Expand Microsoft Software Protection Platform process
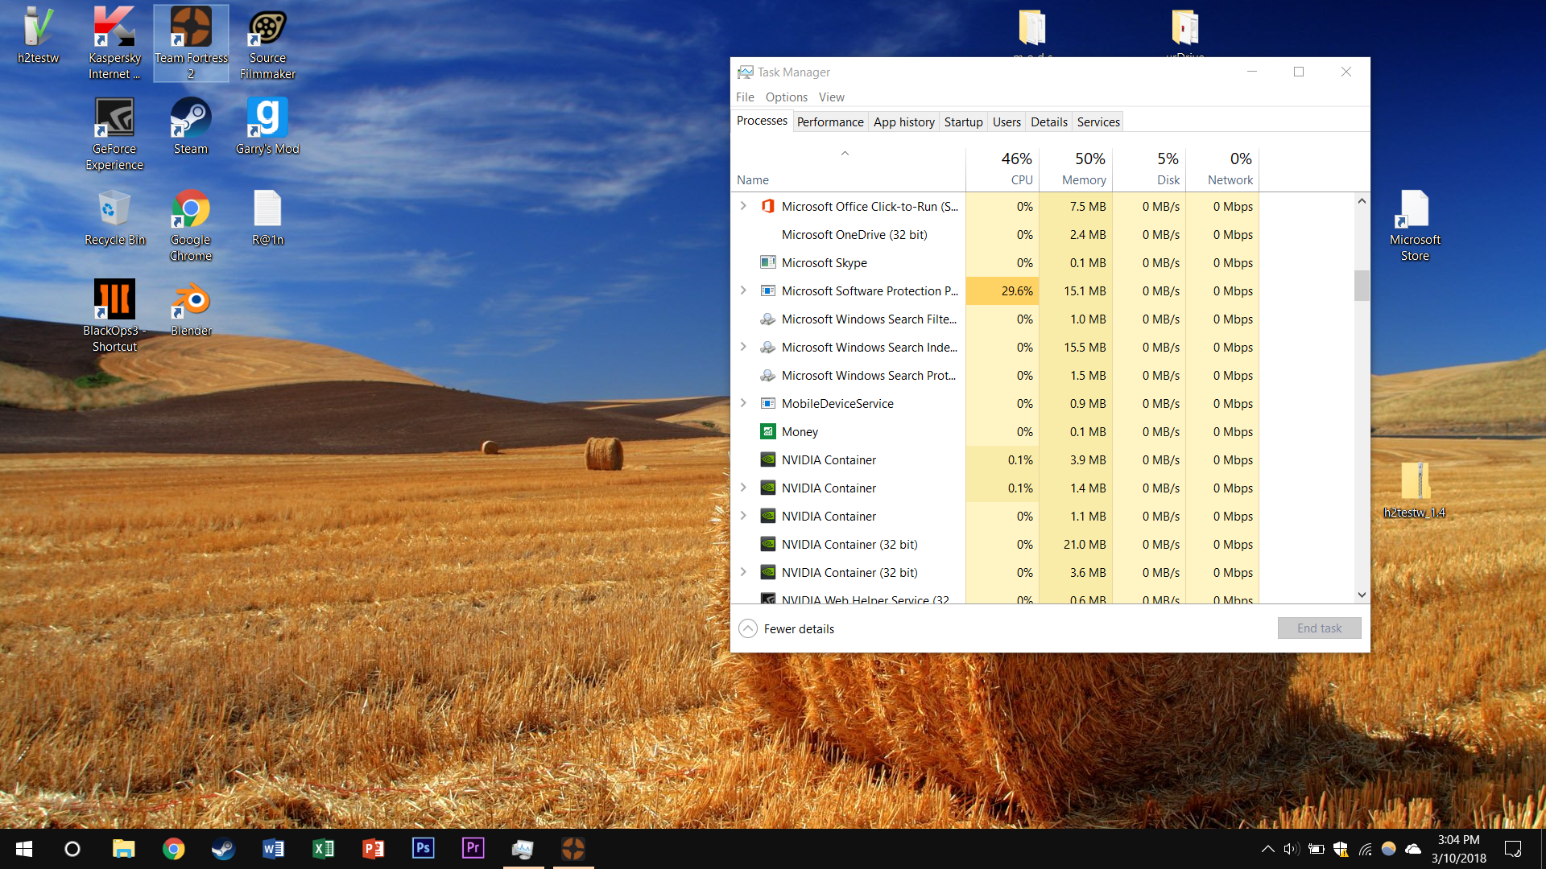This screenshot has height=869, width=1546. [743, 290]
